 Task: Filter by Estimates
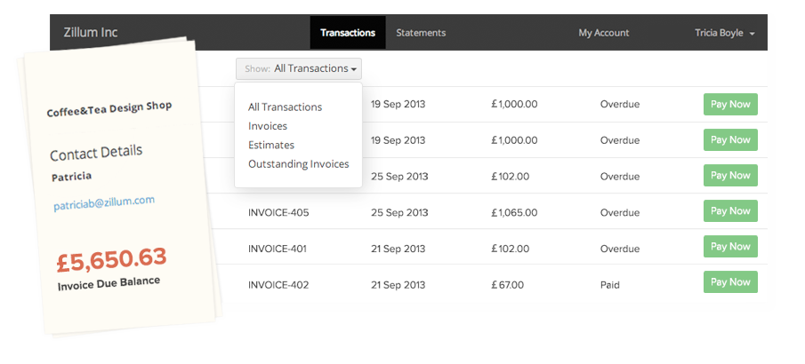click(271, 145)
